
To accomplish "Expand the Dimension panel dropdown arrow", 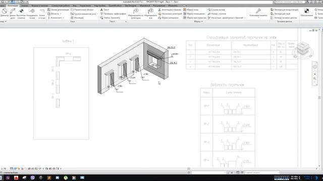I will click(x=6, y=22).
